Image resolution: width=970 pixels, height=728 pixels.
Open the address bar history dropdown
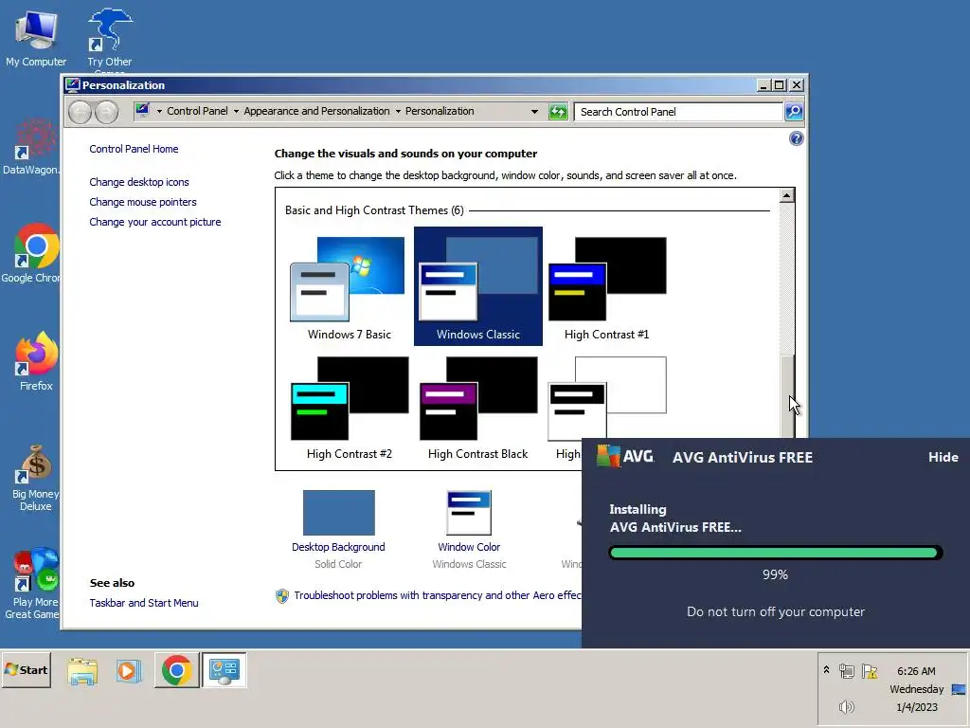coord(534,112)
